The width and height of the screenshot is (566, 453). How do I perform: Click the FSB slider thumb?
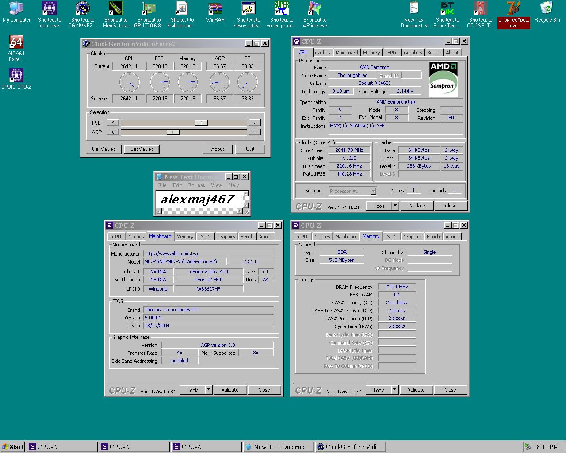[x=201, y=123]
